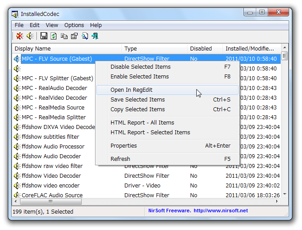
Task: Choose Enable Selected Items in context menu
Action: (x=167, y=77)
